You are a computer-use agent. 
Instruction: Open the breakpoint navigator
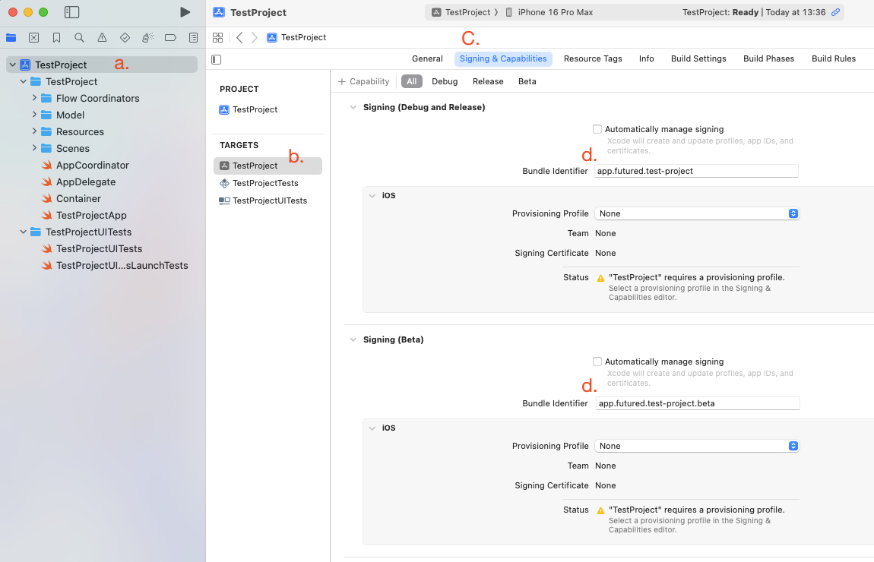pos(170,37)
